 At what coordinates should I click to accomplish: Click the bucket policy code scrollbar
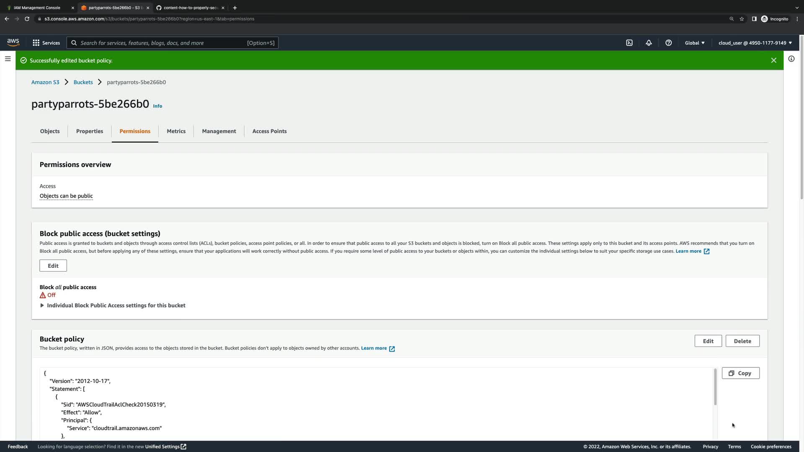click(715, 387)
